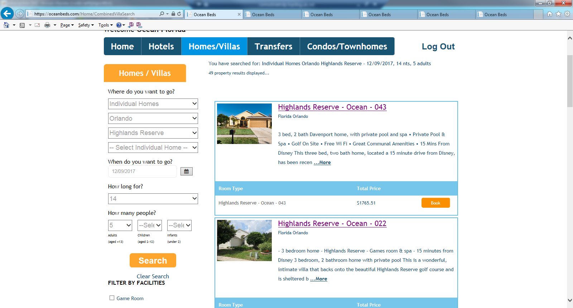Close the active Ocean Beds tab
This screenshot has width=573, height=308.
pyautogui.click(x=239, y=14)
